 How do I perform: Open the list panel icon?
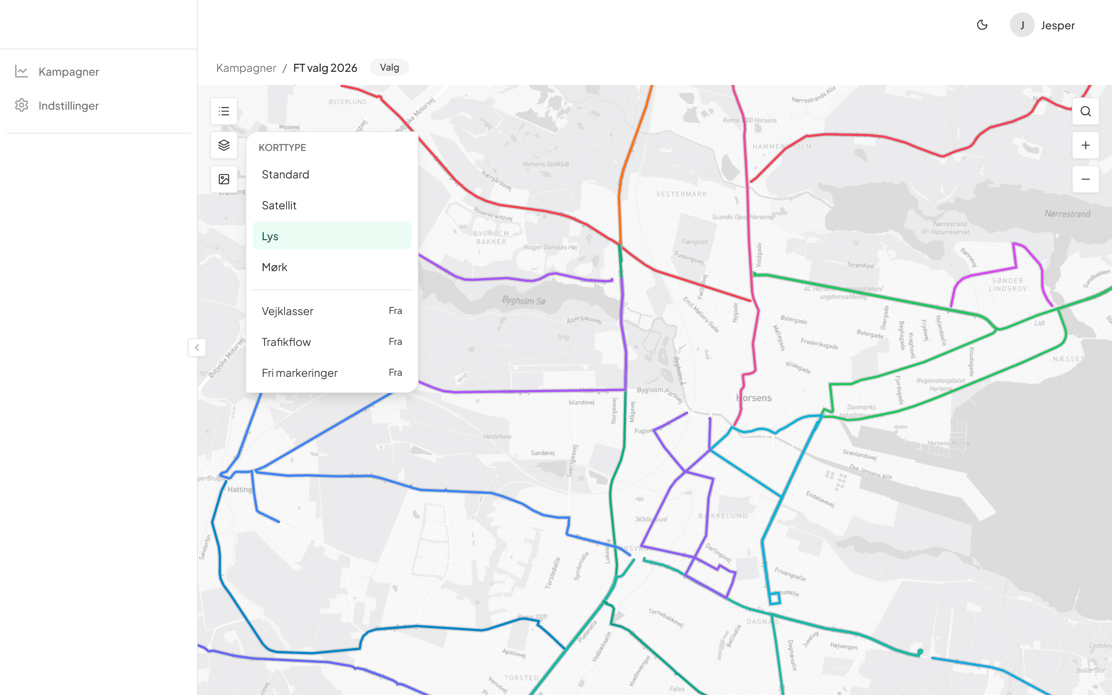click(x=224, y=111)
